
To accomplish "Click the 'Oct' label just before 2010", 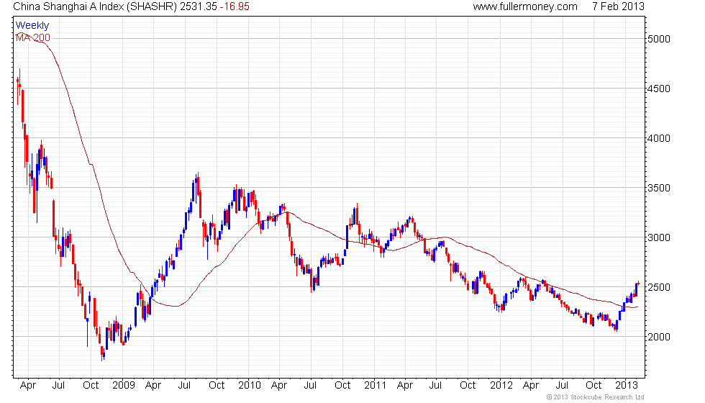I will click(x=217, y=386).
